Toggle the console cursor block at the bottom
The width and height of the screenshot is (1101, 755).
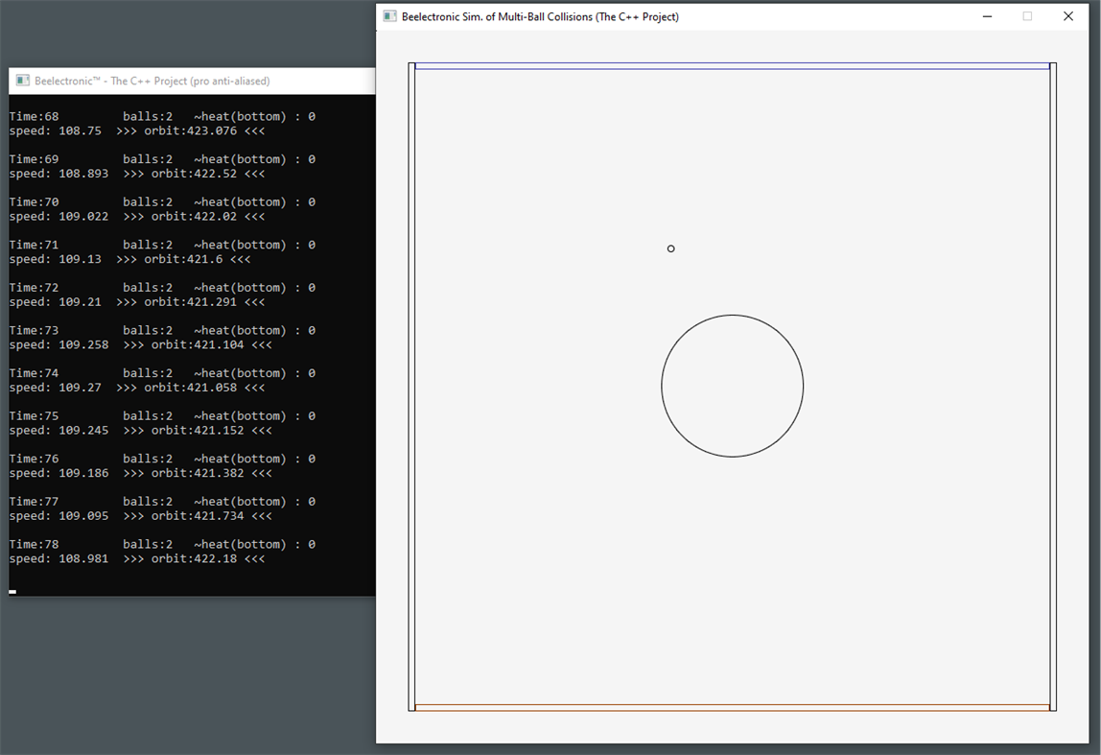click(12, 591)
